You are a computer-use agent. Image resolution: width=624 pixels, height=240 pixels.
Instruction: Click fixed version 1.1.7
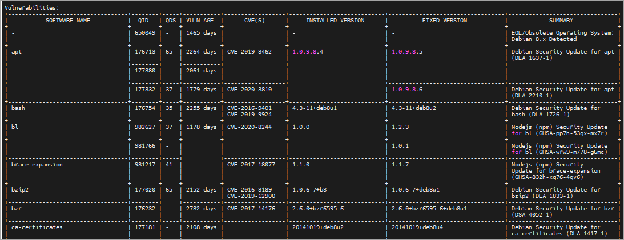pyautogui.click(x=400, y=165)
